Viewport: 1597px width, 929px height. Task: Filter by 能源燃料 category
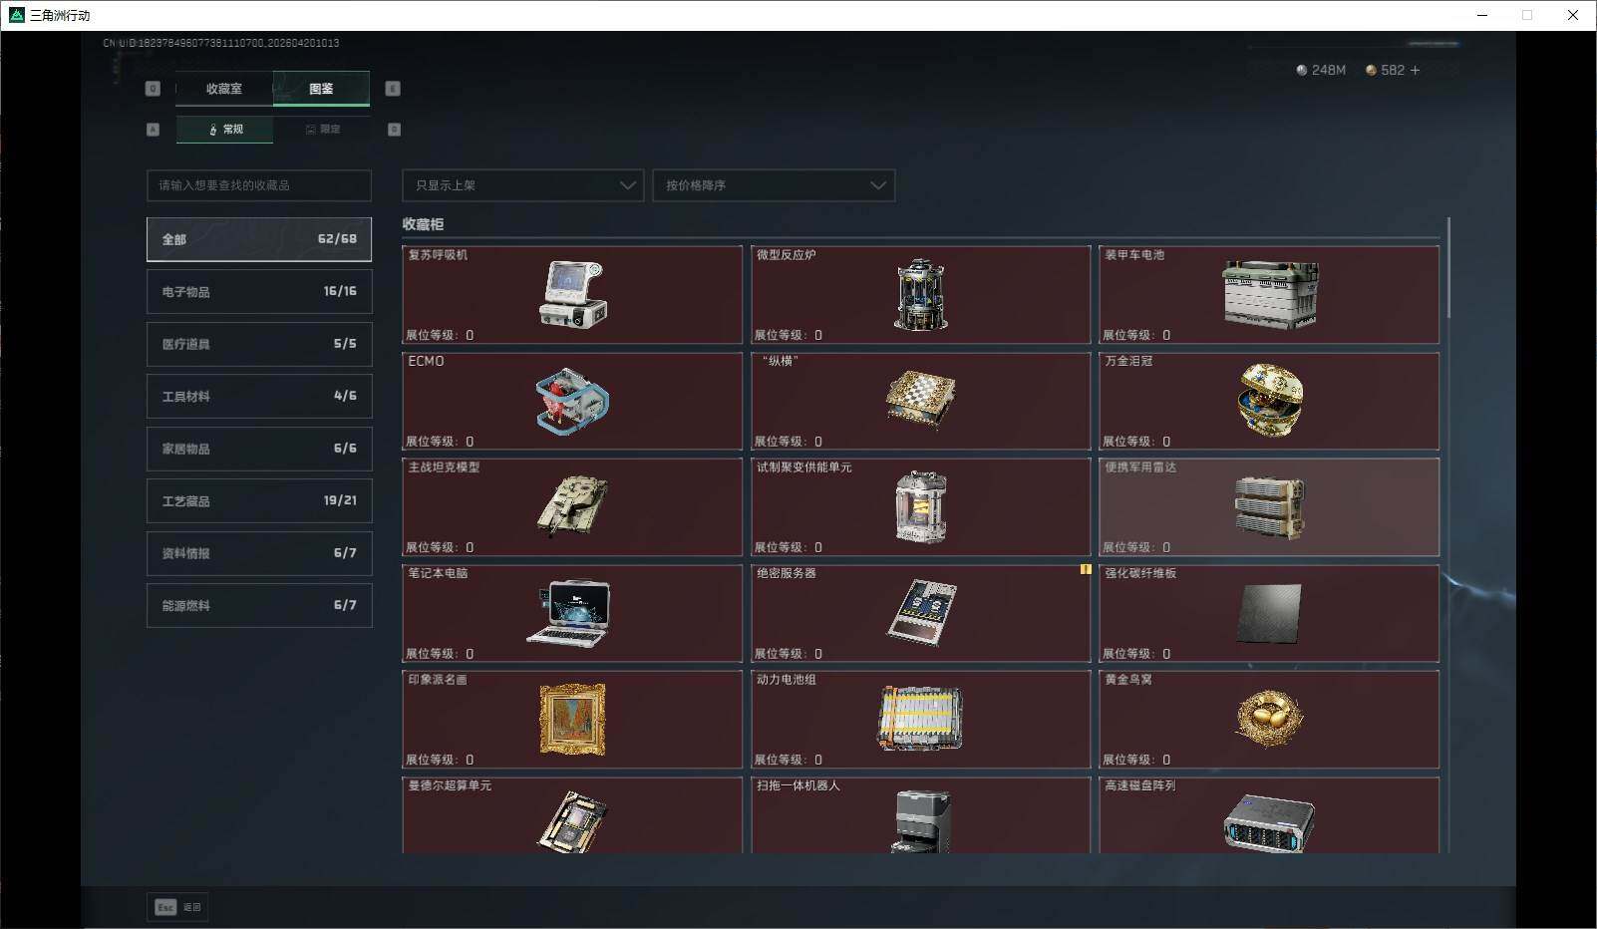click(259, 605)
